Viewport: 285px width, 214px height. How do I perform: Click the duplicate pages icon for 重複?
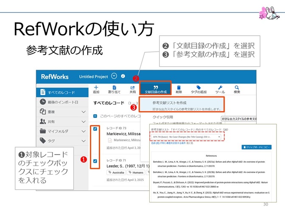[x=43, y=111]
